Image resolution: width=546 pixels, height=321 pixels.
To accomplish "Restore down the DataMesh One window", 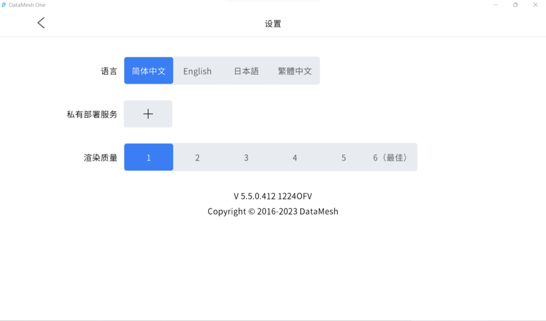I will (x=516, y=5).
